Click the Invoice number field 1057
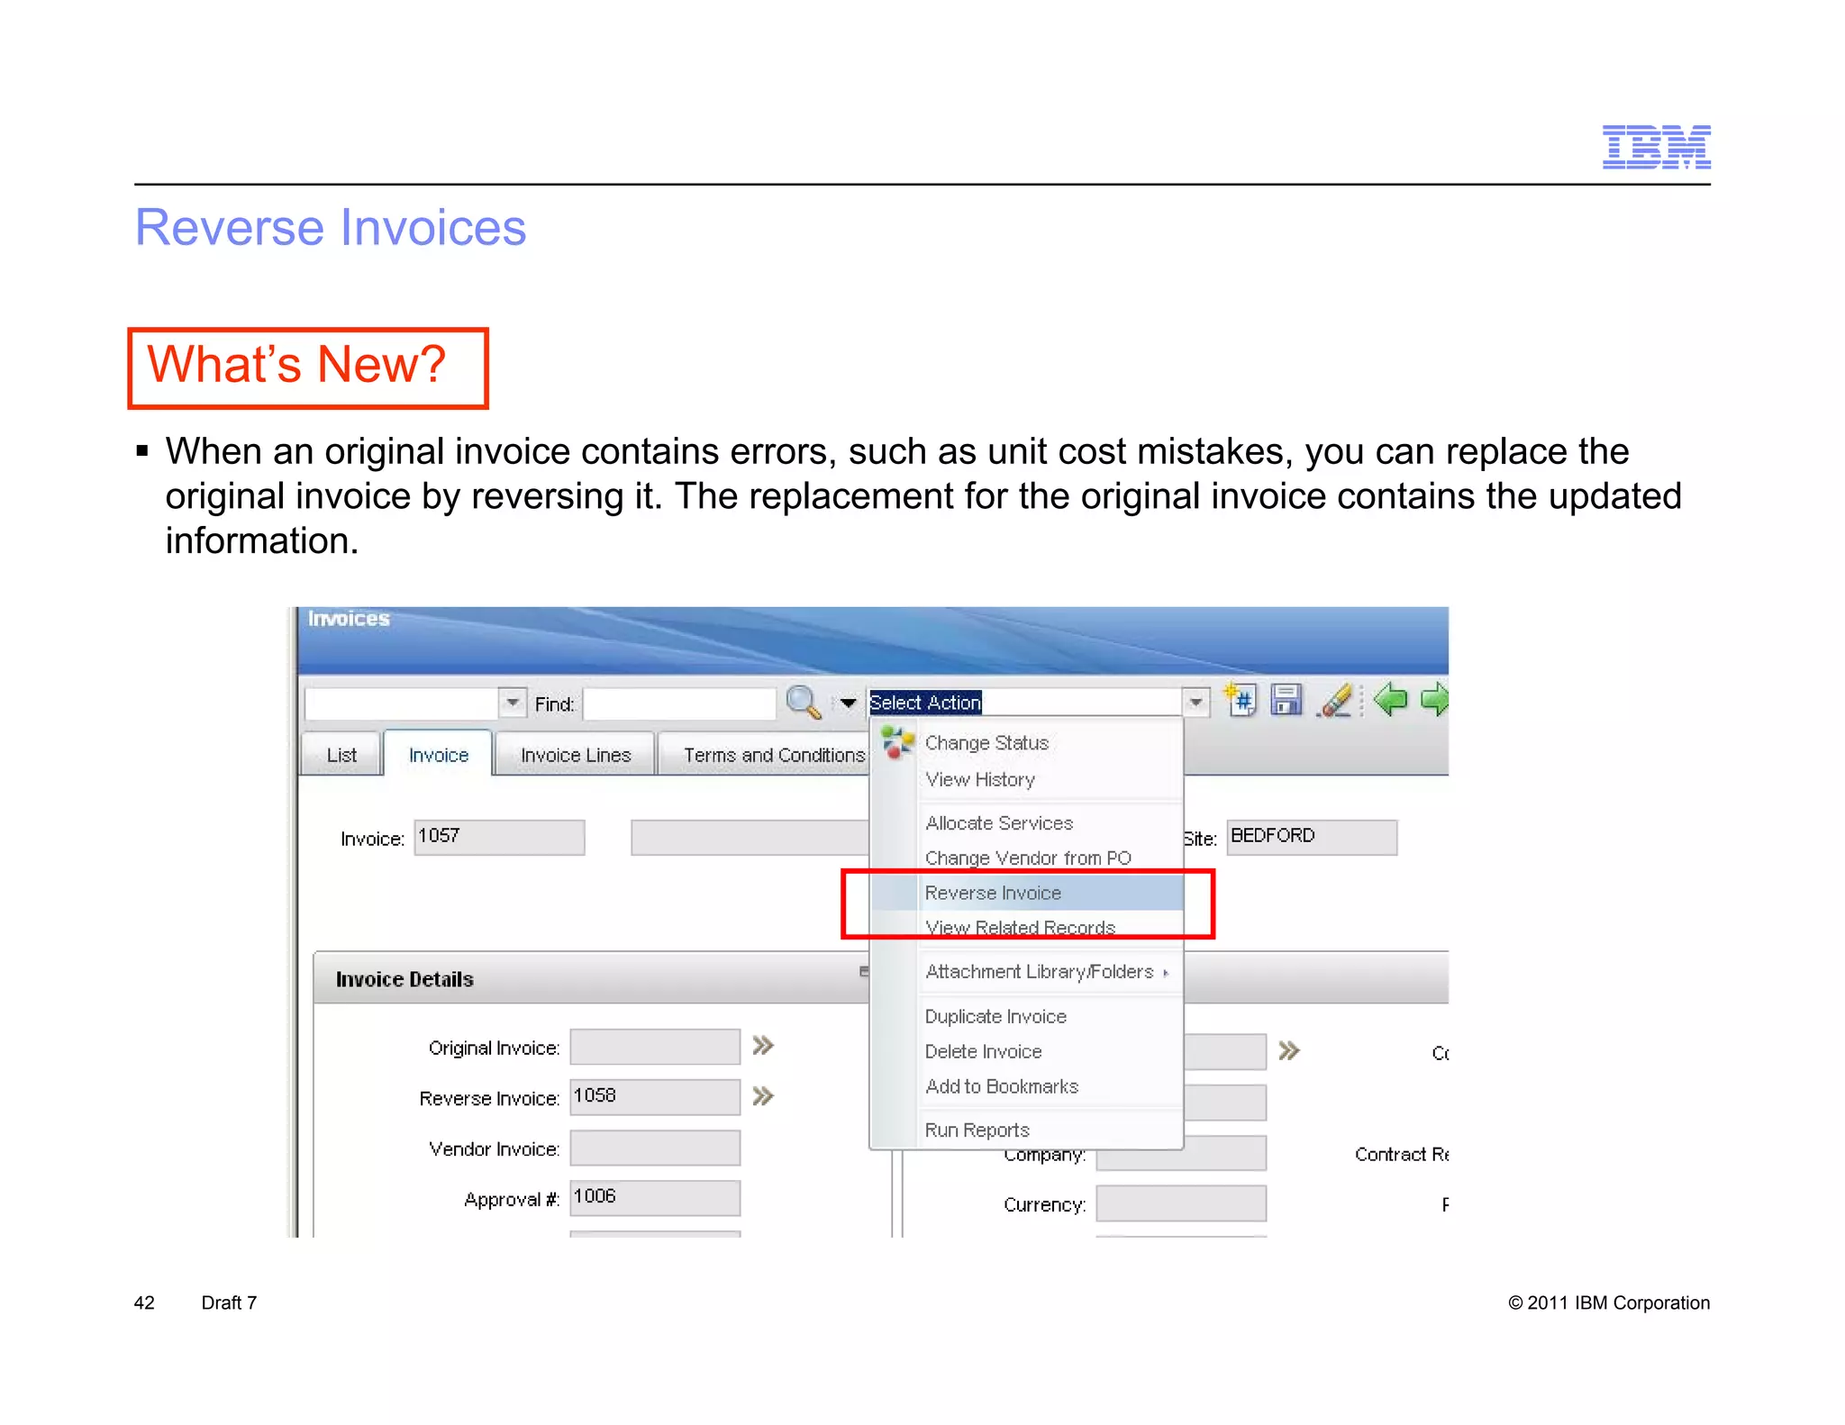This screenshot has height=1425, width=1845. point(499,837)
